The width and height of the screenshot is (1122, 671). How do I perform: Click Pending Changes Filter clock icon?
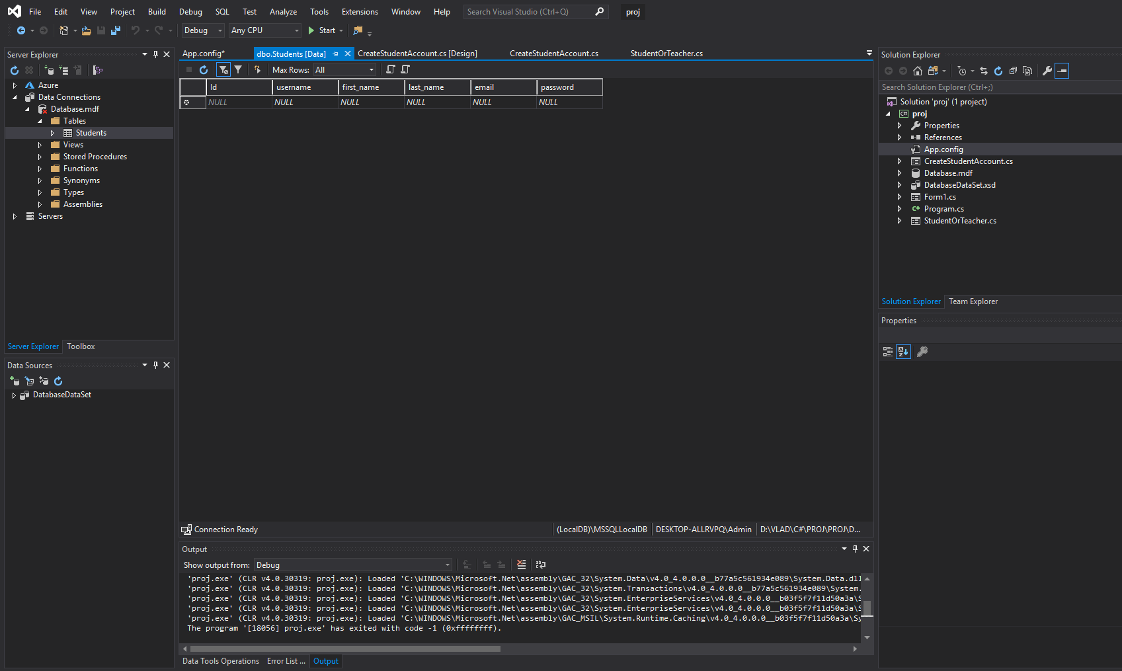coord(962,71)
